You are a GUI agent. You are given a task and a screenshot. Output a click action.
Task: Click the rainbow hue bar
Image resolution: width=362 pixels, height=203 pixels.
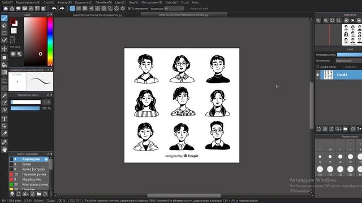(x=50, y=41)
